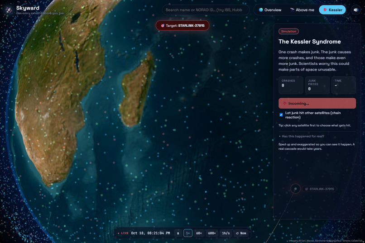Click the Skyward title text
Image resolution: width=365 pixels, height=243 pixels.
[x=28, y=8]
